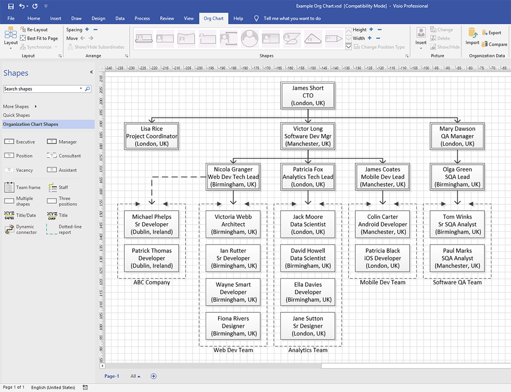The image size is (511, 392).
Task: Pick the Consultant shape from the stencil
Action: coord(63,156)
